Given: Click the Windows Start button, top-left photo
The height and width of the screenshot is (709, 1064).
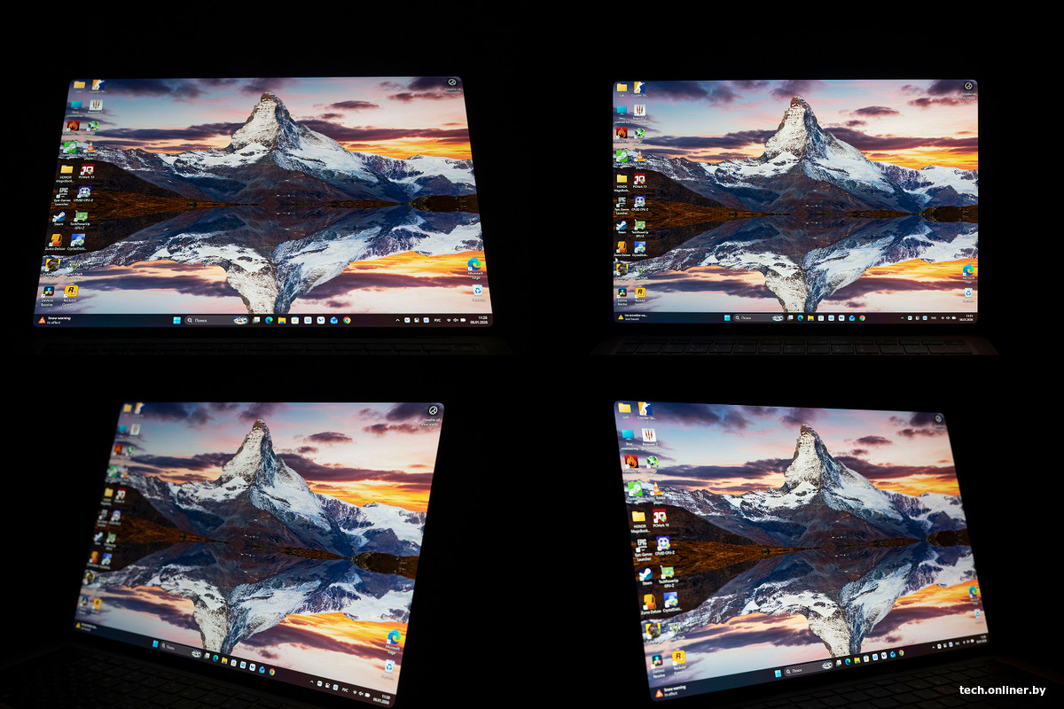Looking at the screenshot, I should coord(177,320).
